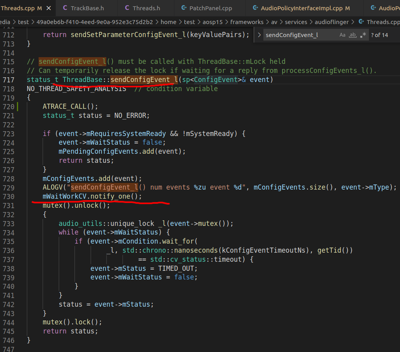
Task: Click the C++ icon on AudioPolicyInterfaceImpl.cpp tab
Action: pyautogui.click(x=255, y=8)
